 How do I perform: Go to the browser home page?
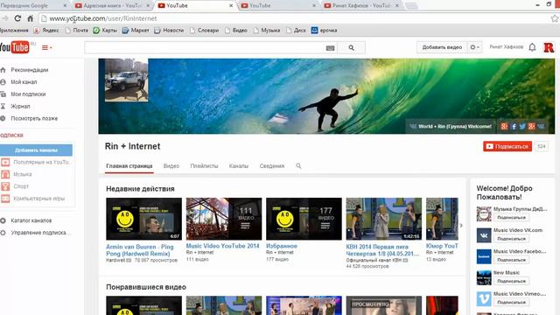pos(31,18)
